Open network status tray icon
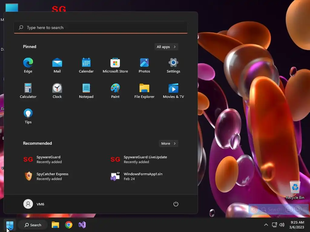Screen dimensions: 310x232 point(274,225)
